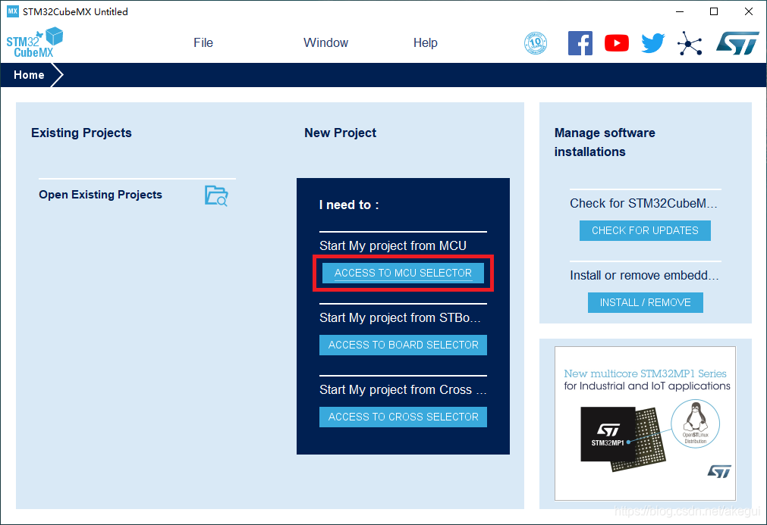Image resolution: width=767 pixels, height=525 pixels.
Task: Click 'Manage software installations' heading
Action: pos(605,142)
